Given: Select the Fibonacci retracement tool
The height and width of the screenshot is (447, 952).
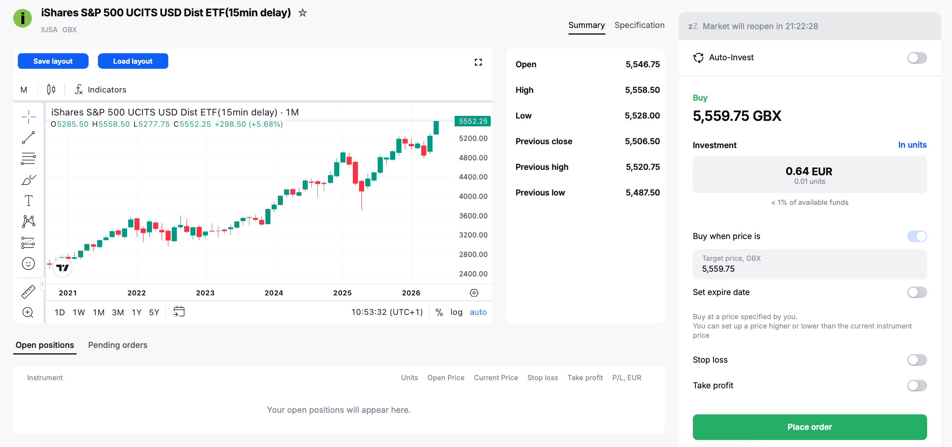Looking at the screenshot, I should tap(28, 159).
